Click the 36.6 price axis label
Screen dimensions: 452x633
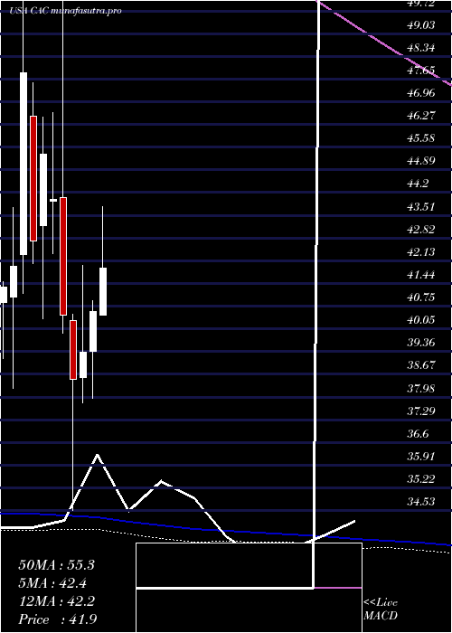coord(419,433)
